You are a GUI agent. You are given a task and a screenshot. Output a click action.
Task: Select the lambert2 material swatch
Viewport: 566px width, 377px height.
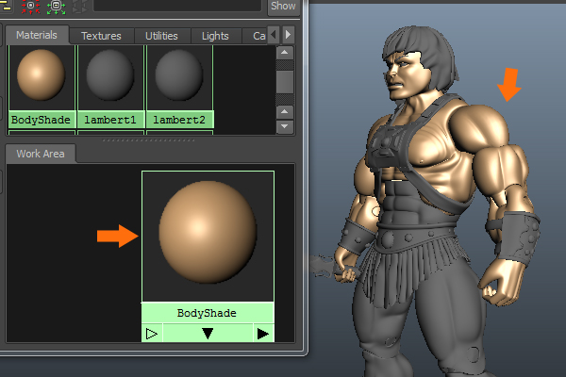[x=179, y=75]
